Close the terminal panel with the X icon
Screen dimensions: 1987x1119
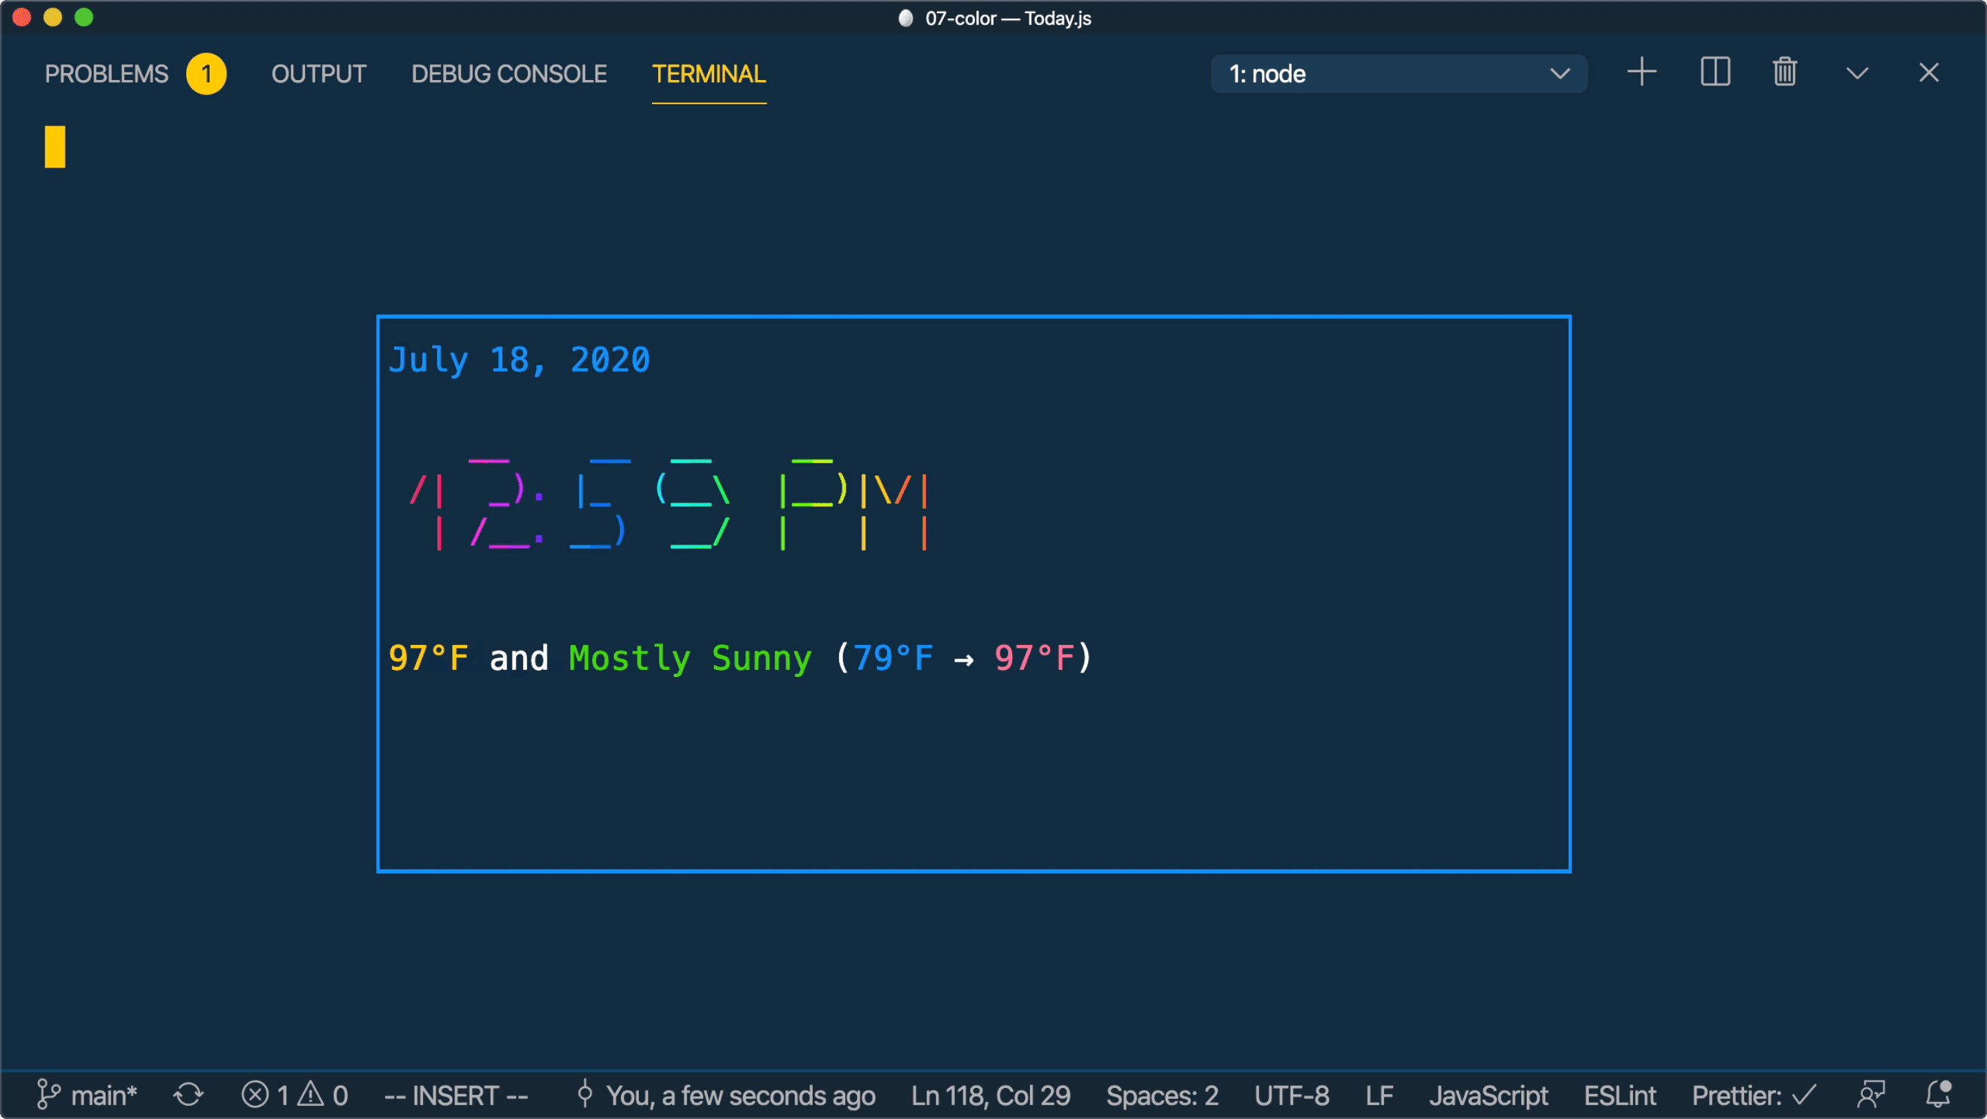[1928, 72]
